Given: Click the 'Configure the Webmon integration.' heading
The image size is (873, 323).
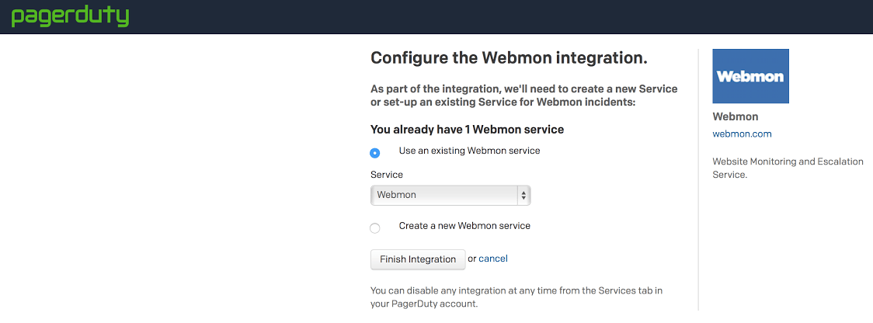Looking at the screenshot, I should tap(509, 57).
